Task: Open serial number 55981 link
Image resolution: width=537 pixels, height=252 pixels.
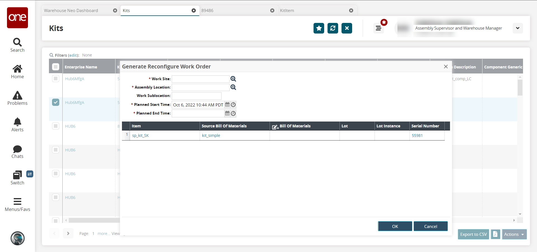Action: pos(417,135)
